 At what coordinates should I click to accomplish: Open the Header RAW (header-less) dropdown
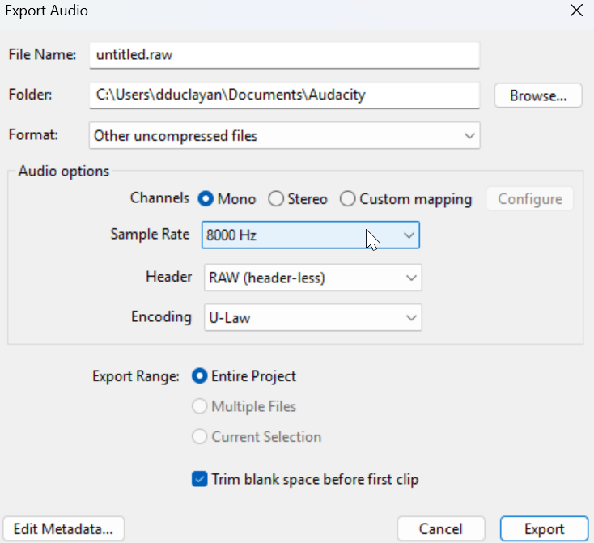click(312, 278)
